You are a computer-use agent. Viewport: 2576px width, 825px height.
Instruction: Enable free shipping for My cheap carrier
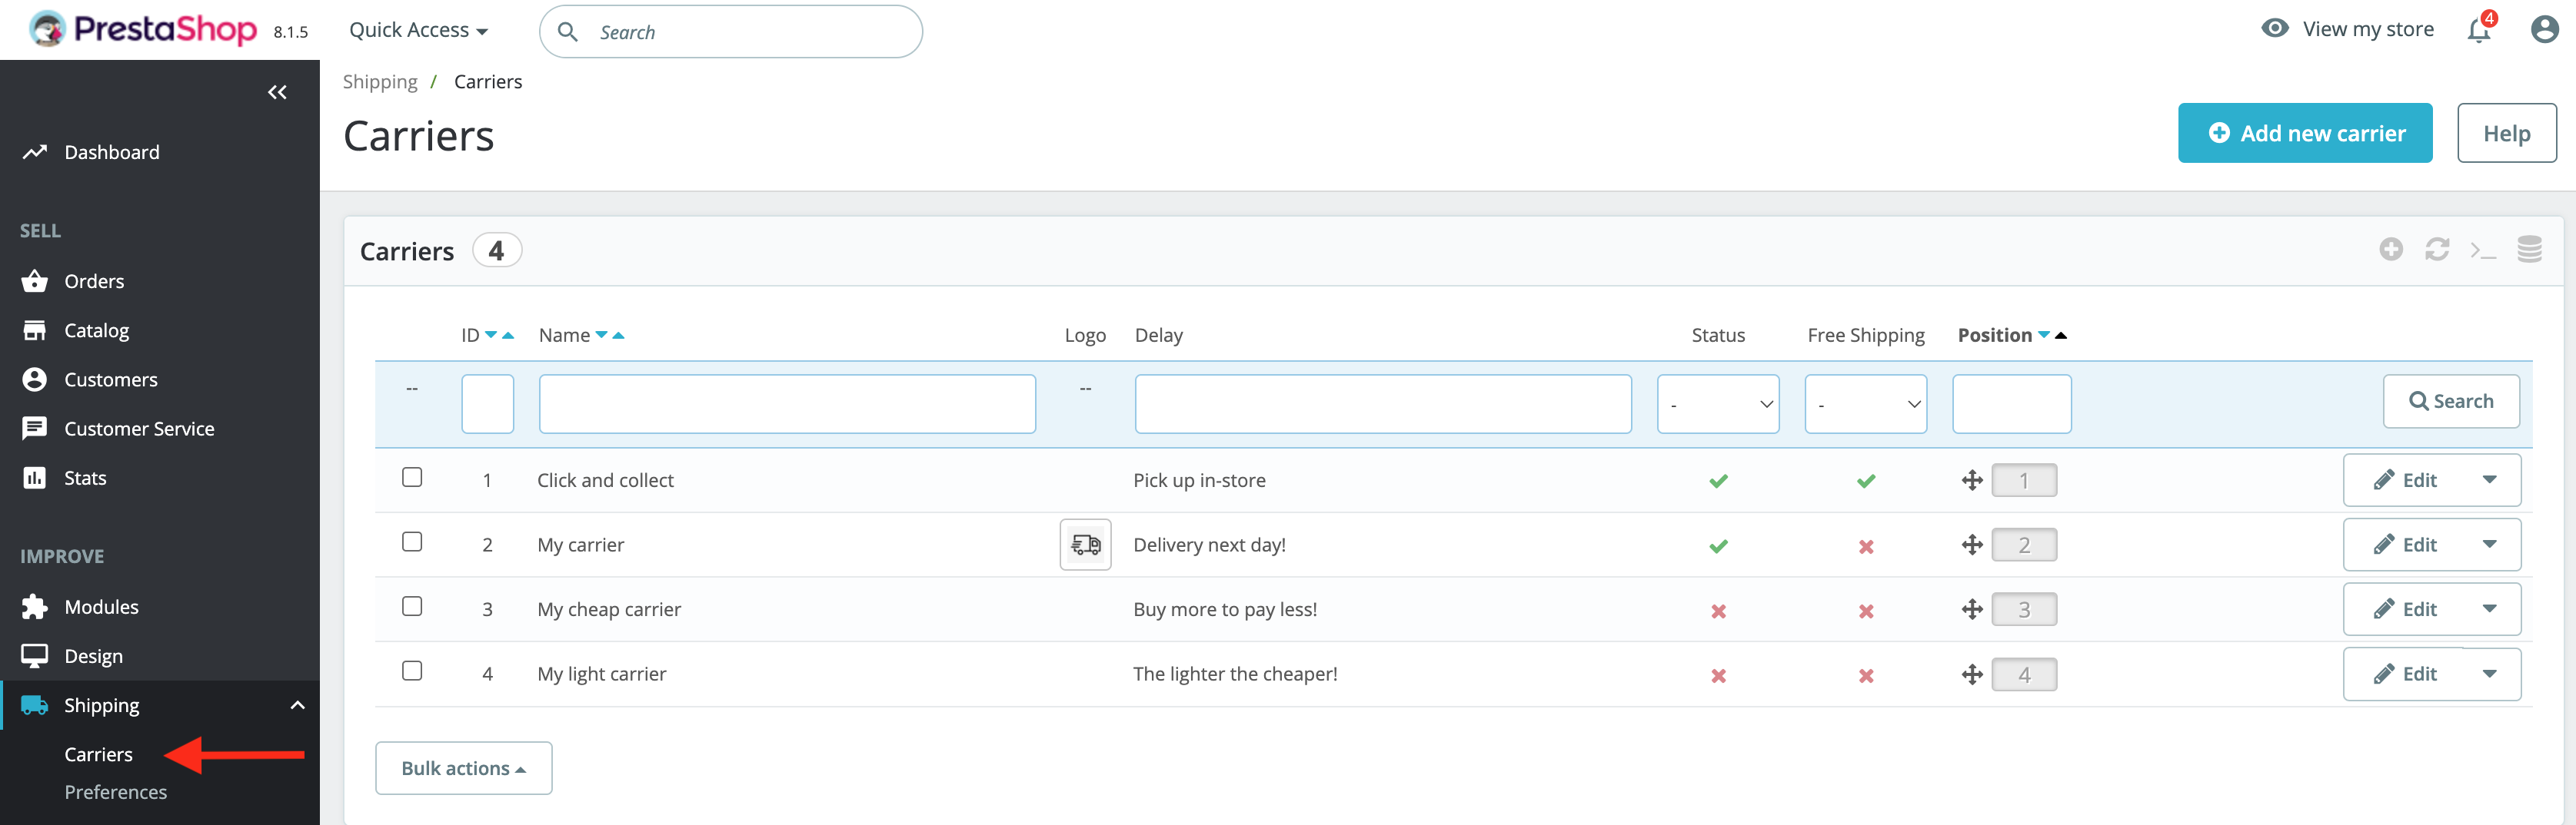click(1866, 611)
